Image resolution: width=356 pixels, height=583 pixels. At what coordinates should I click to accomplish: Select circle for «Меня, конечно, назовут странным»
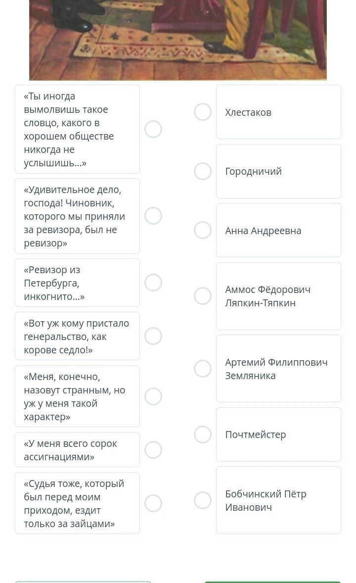[x=153, y=396]
